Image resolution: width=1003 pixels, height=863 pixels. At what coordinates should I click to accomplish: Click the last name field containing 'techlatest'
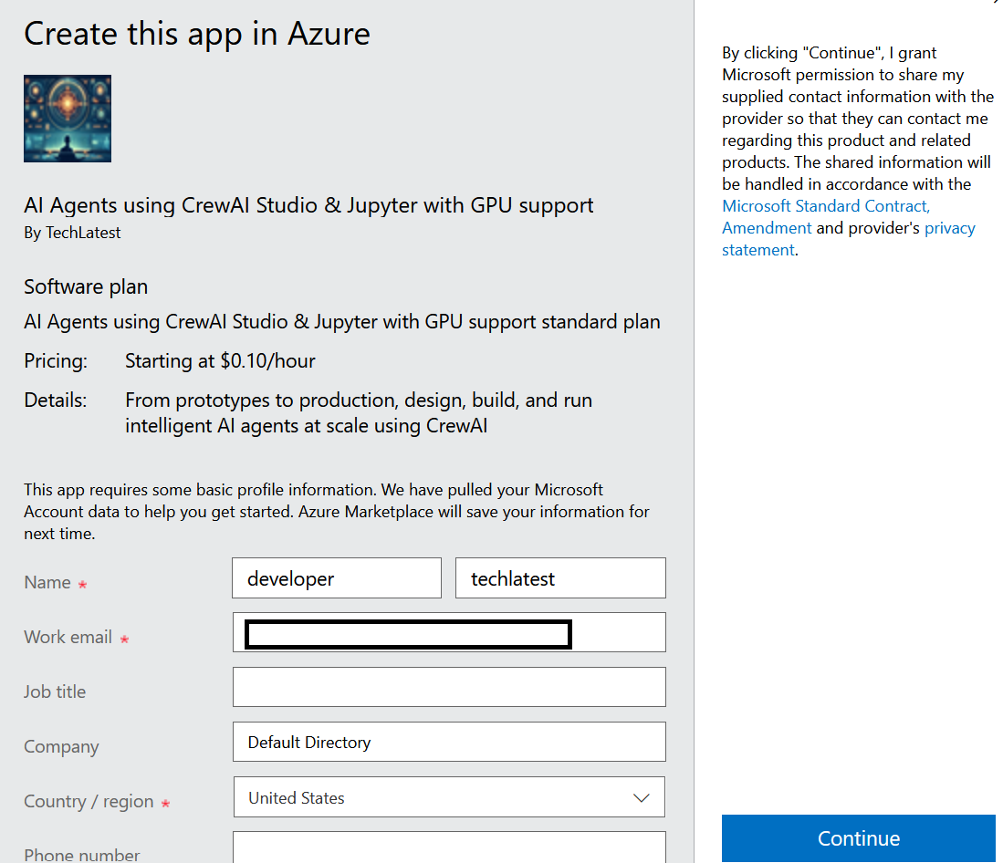[x=560, y=577]
